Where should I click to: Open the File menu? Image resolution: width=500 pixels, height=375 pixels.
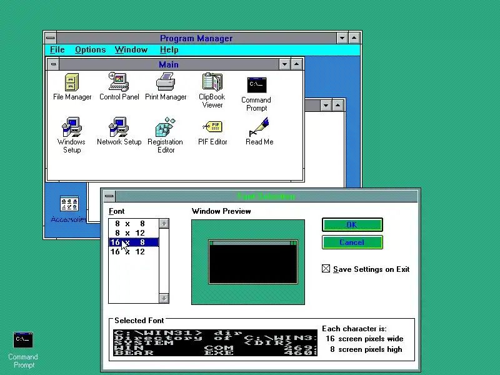click(x=57, y=50)
